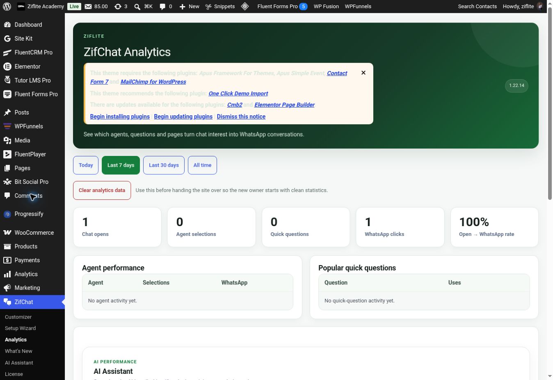The height and width of the screenshot is (380, 553).
Task: Open Bit Social Pro icon
Action: (x=7, y=182)
